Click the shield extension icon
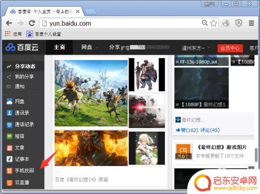The height and width of the screenshot is (194, 260). (239, 23)
